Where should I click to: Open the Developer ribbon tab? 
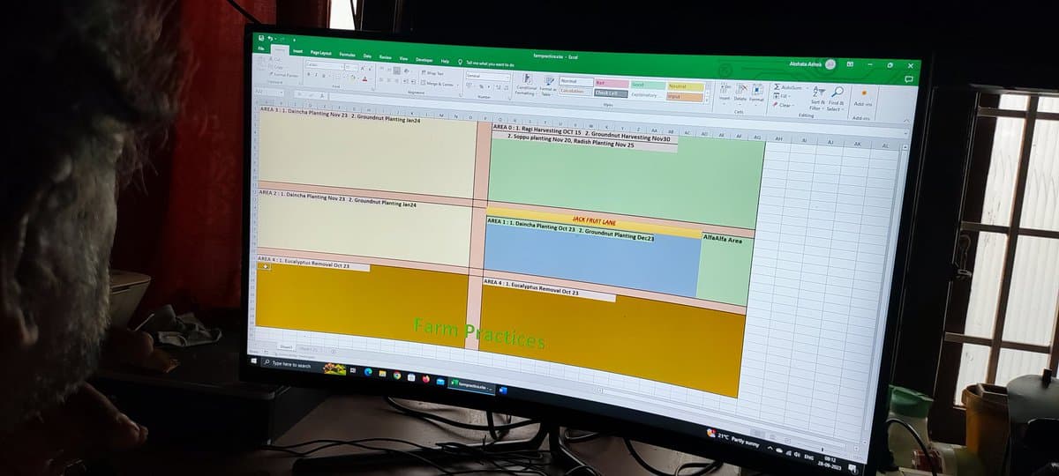(424, 60)
